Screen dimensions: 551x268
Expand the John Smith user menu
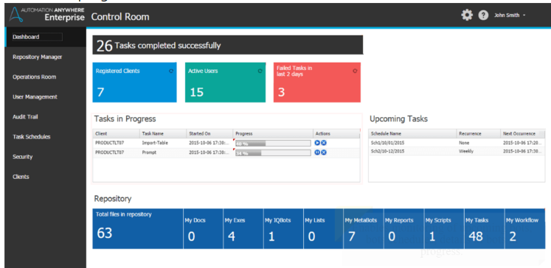[510, 15]
